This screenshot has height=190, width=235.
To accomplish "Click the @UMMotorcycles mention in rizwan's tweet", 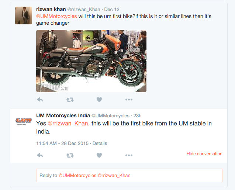I will pyautogui.click(x=56, y=16).
